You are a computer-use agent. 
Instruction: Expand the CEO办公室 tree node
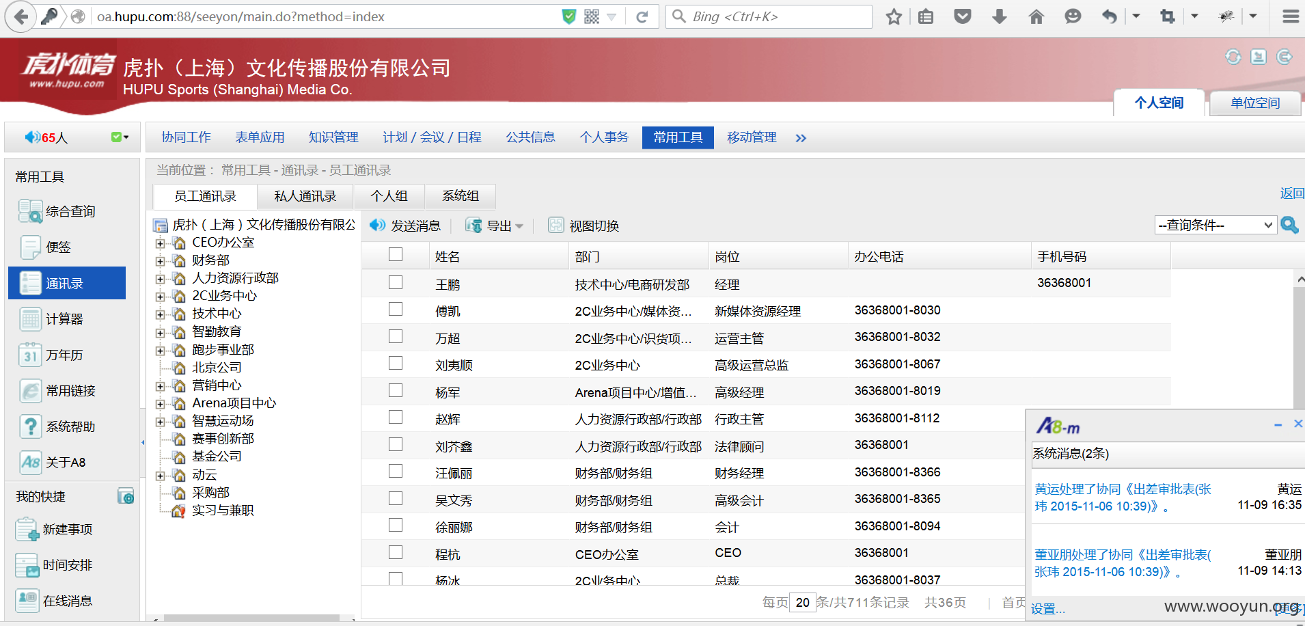(160, 243)
